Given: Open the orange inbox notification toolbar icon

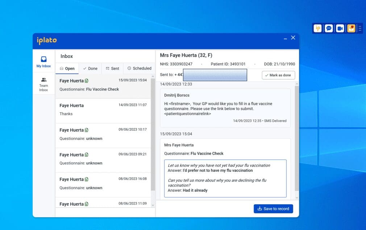Looking at the screenshot, I should (351, 28).
